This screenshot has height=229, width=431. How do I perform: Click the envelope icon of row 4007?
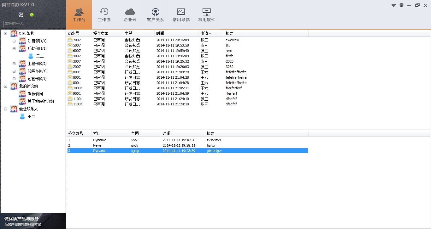pos(70,56)
